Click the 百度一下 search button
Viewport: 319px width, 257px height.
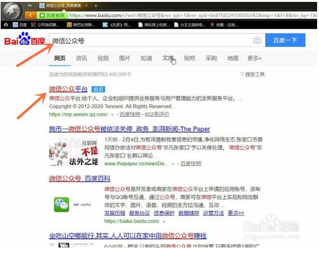285,40
